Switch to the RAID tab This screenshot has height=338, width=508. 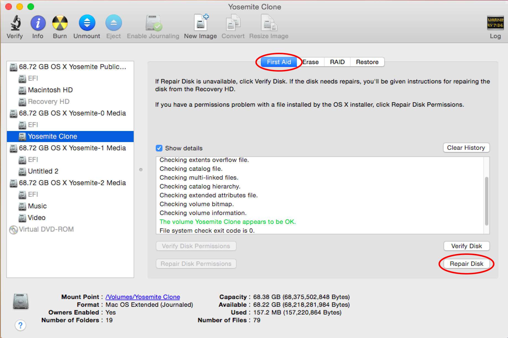click(x=337, y=62)
